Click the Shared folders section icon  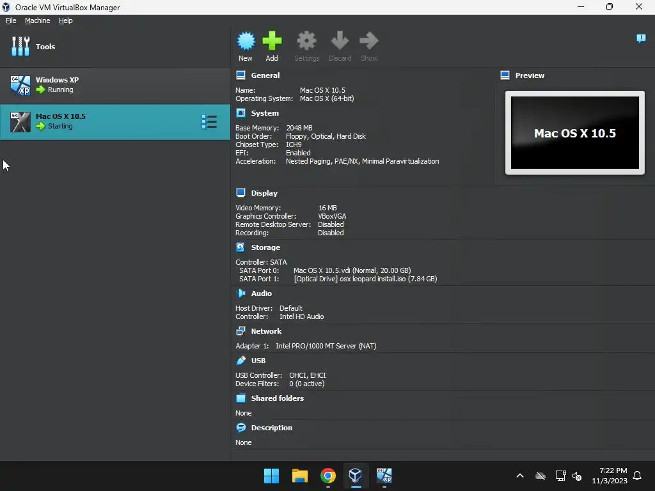[x=241, y=398]
